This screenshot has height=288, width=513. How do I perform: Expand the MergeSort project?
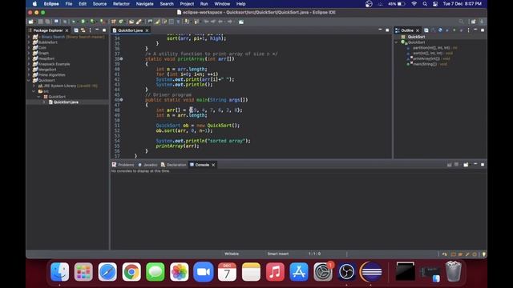[x=29, y=70]
